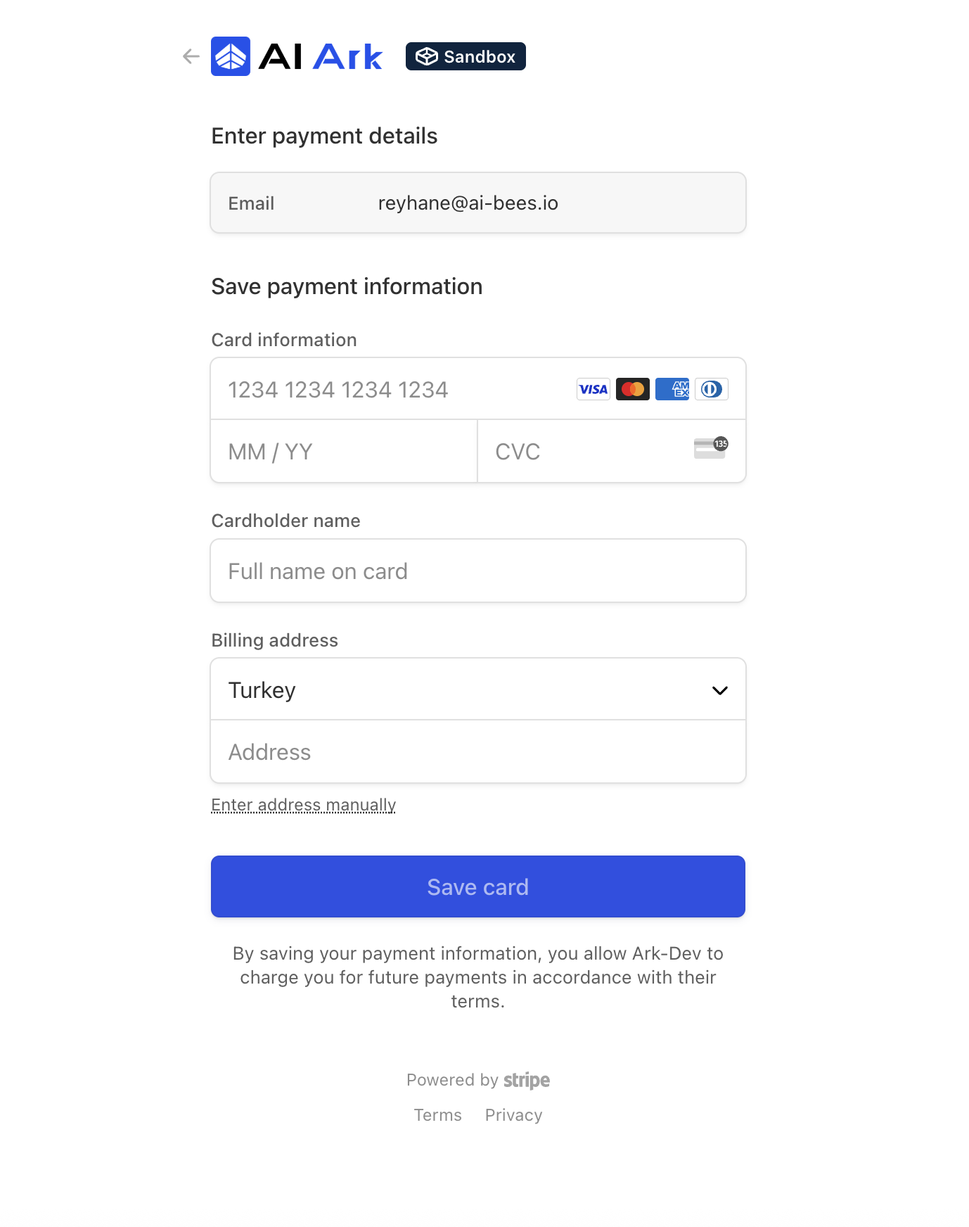
Task: Open the Terms link
Action: pyautogui.click(x=437, y=1115)
